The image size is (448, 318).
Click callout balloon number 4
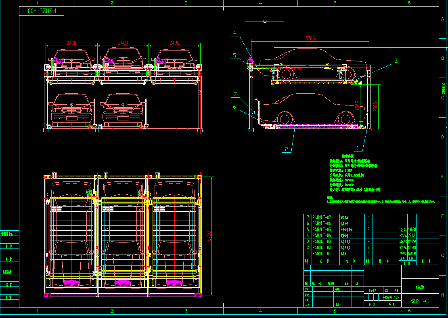234,33
